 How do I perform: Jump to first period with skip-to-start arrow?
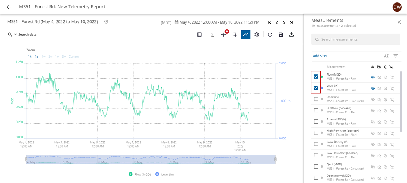pyautogui.click(x=269, y=22)
